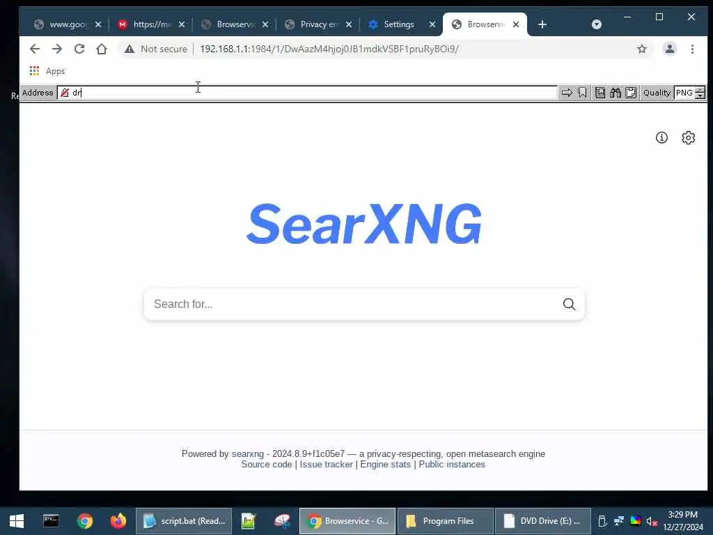This screenshot has width=713, height=535.
Task: Open the command prompt taskbar icon
Action: 50,521
